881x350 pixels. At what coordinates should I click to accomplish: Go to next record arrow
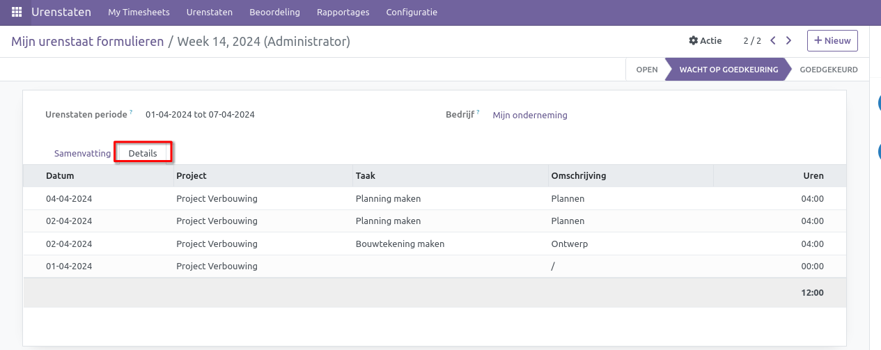tap(788, 40)
